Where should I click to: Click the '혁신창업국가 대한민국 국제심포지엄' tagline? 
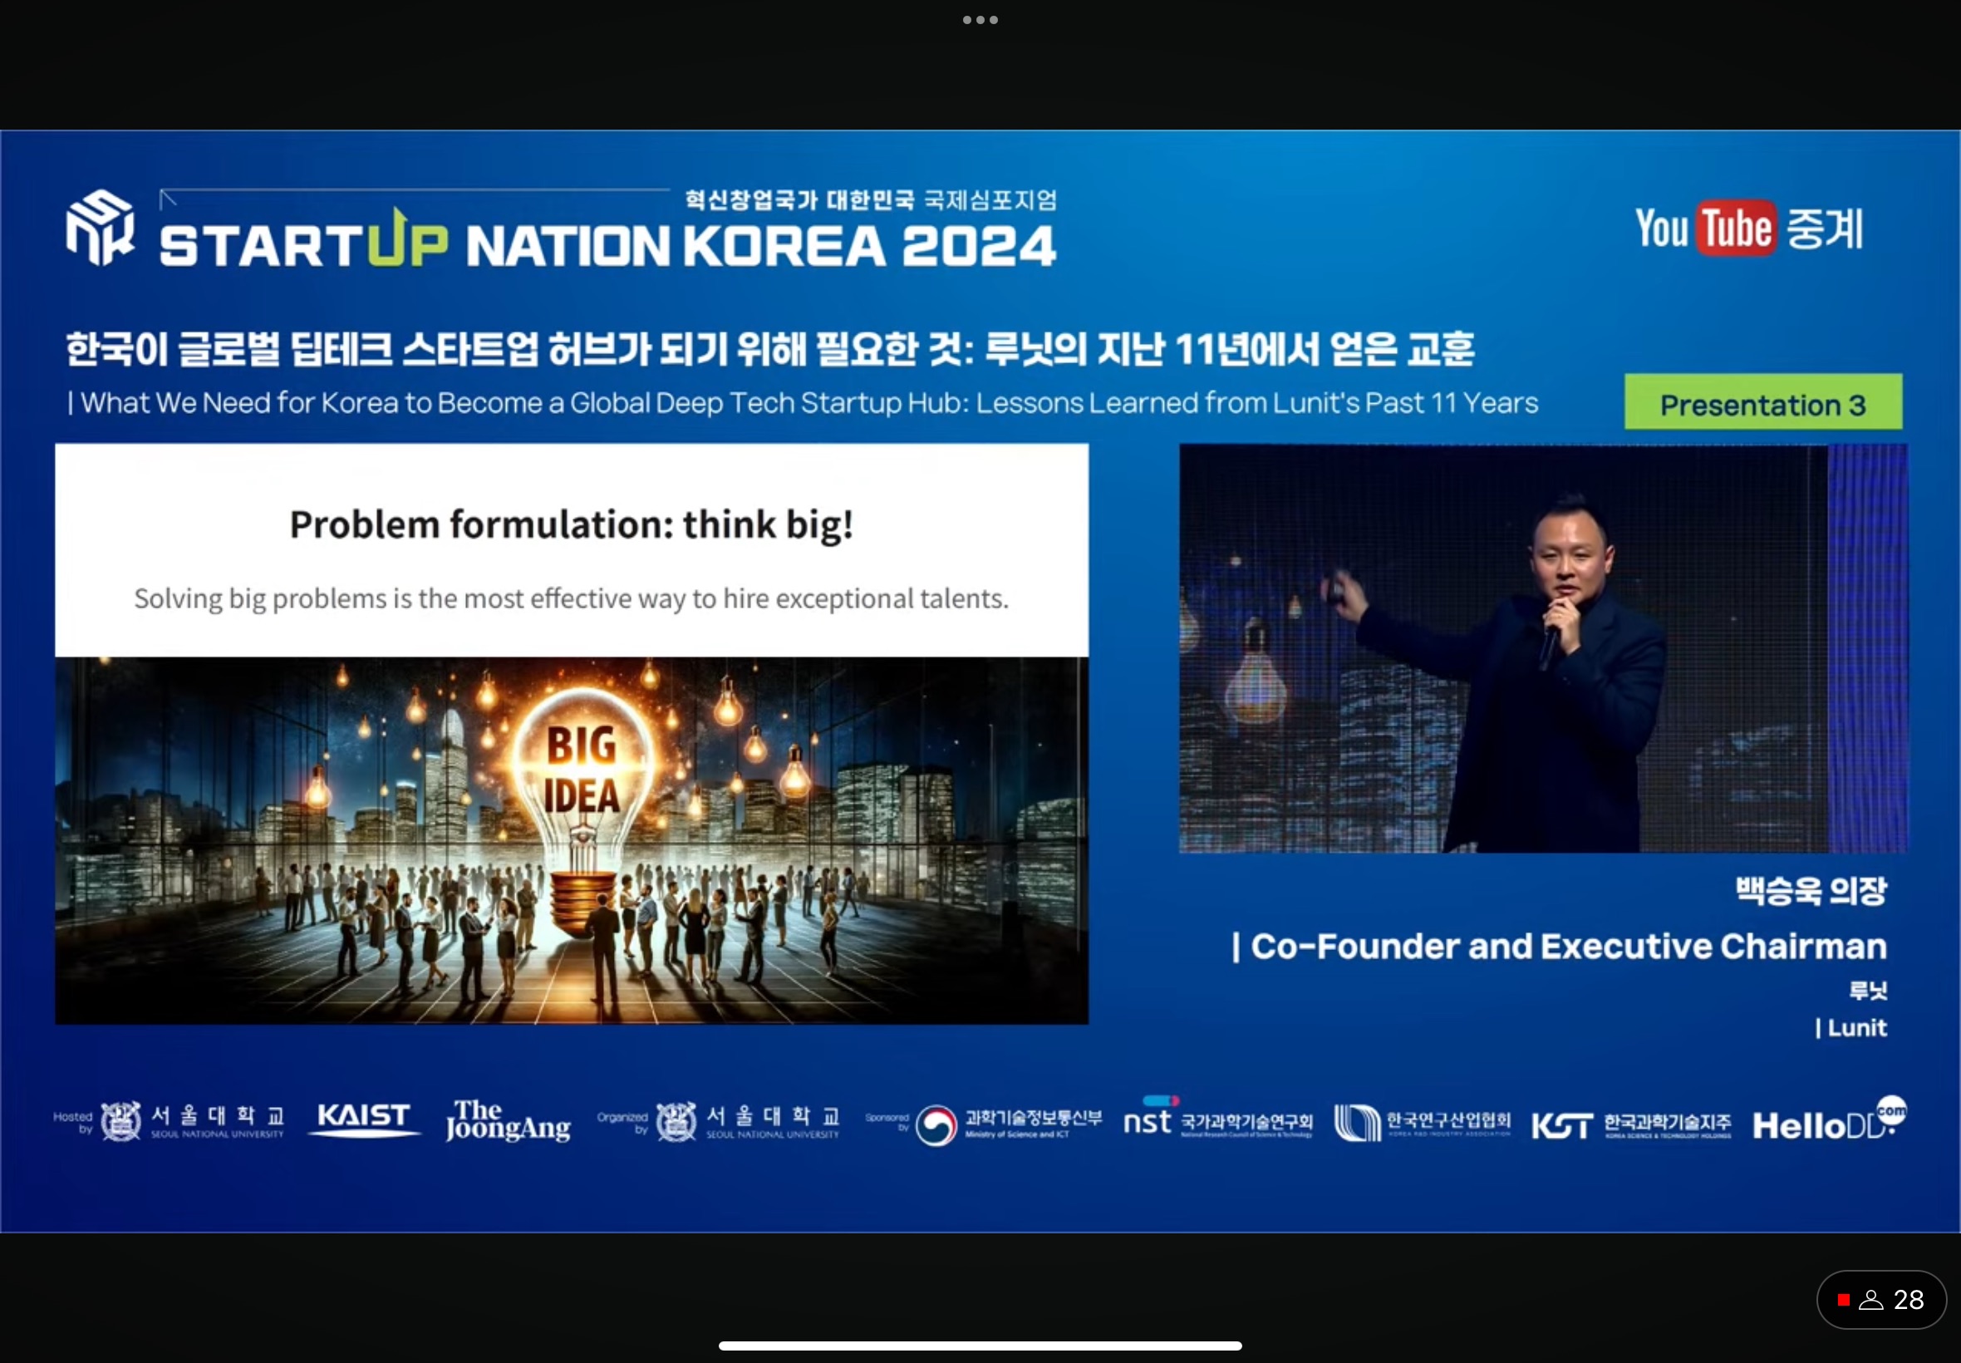871,199
